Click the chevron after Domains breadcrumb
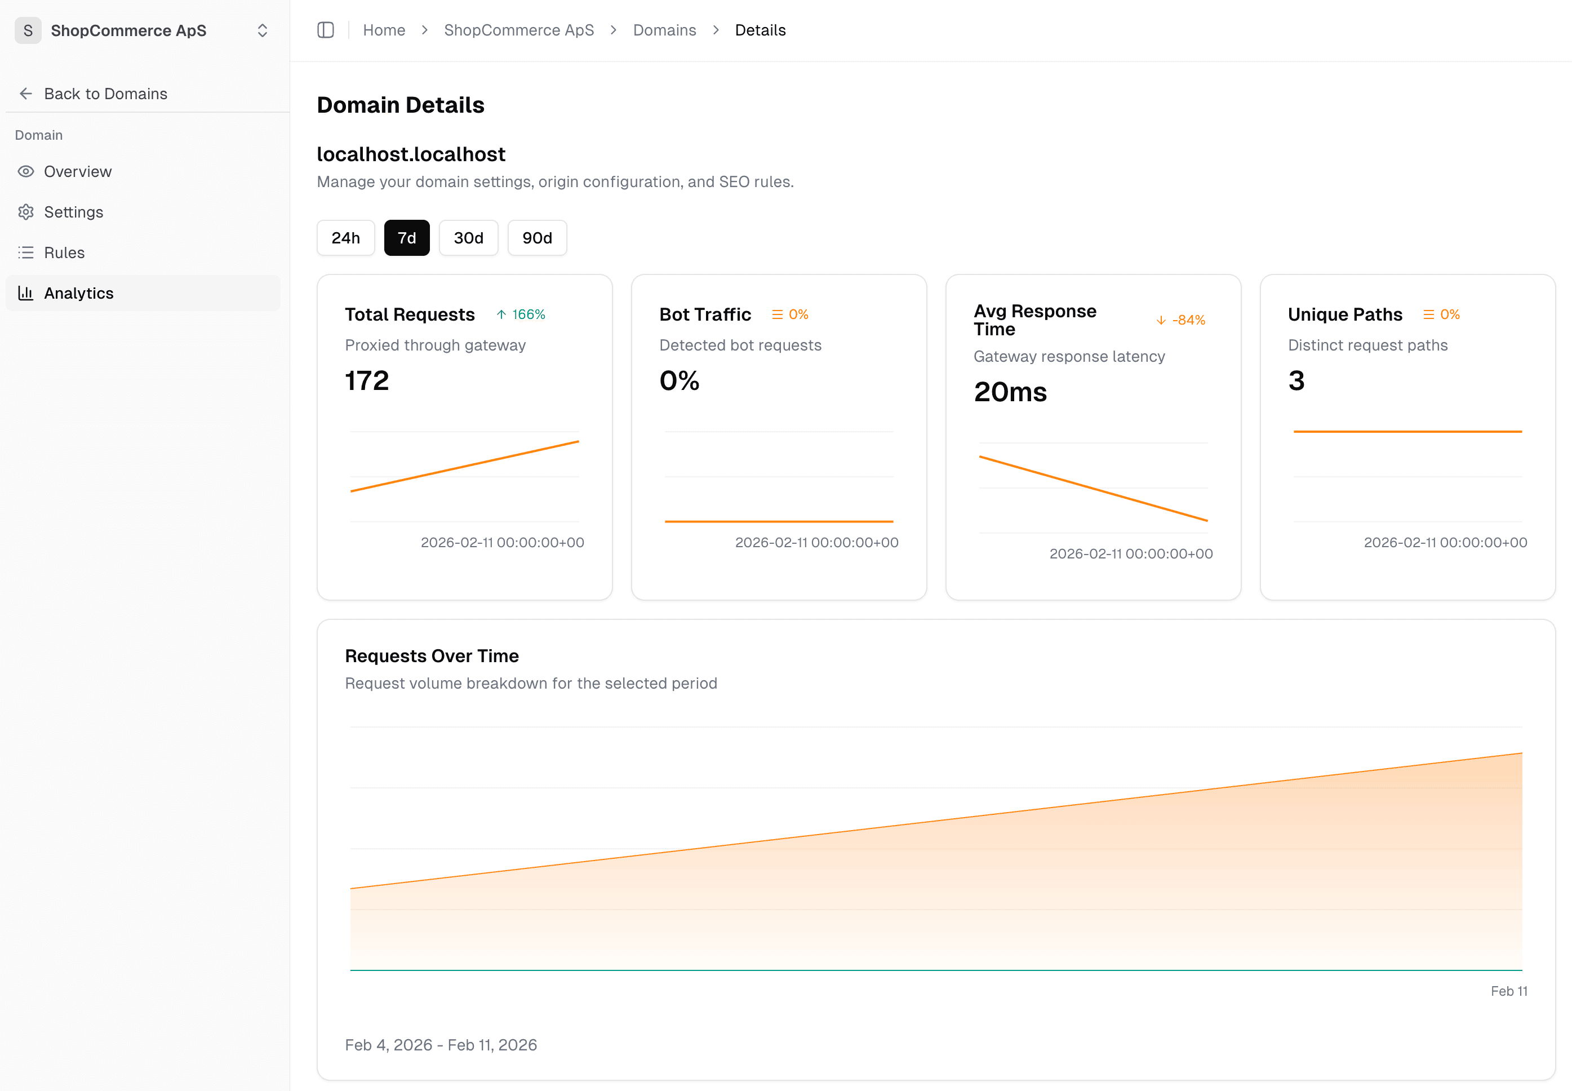The width and height of the screenshot is (1572, 1091). tap(715, 30)
